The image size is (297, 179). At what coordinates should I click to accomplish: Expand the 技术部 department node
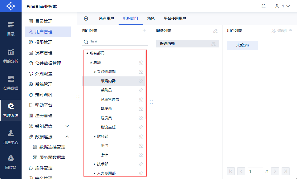click(x=95, y=164)
